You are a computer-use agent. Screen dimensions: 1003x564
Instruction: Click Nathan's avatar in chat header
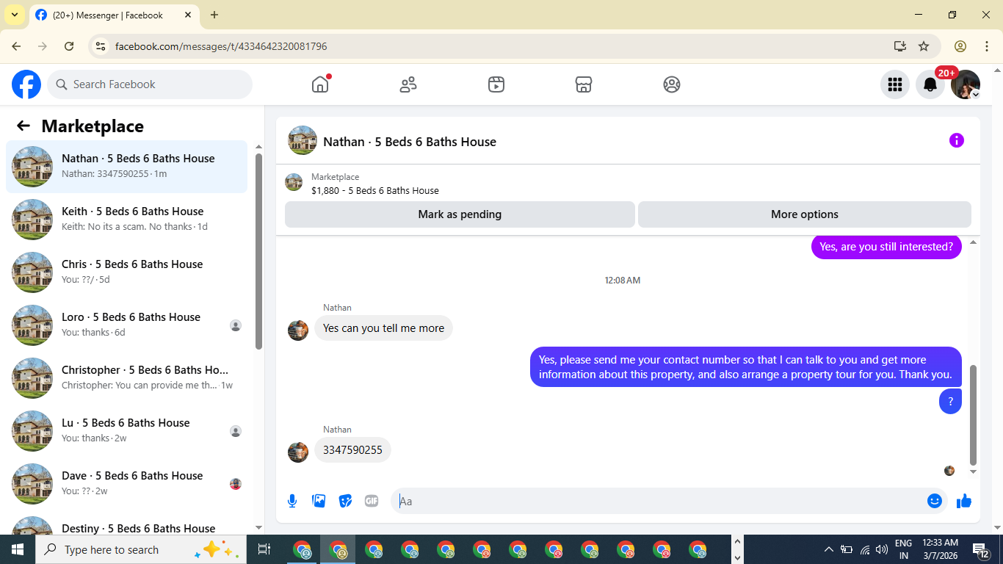(x=303, y=140)
